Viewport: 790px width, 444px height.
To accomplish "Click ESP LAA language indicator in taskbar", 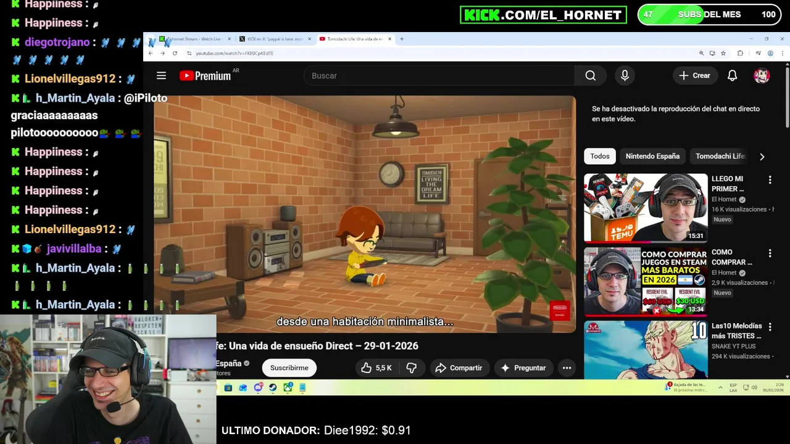I will tap(733, 387).
